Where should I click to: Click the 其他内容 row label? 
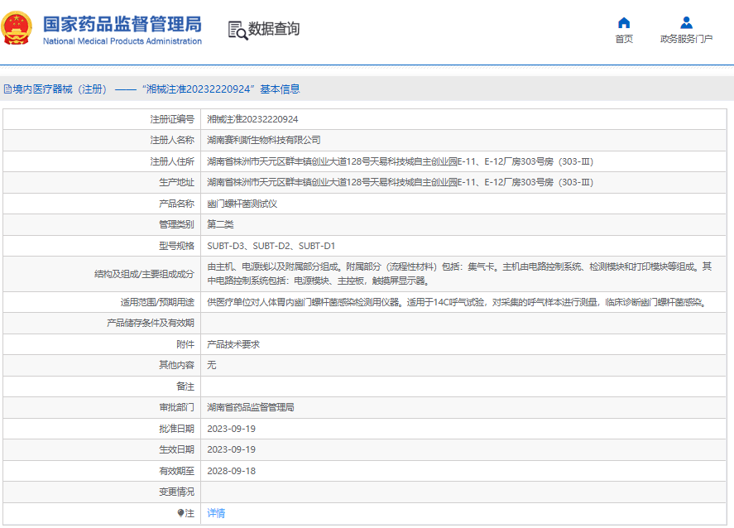(176, 365)
